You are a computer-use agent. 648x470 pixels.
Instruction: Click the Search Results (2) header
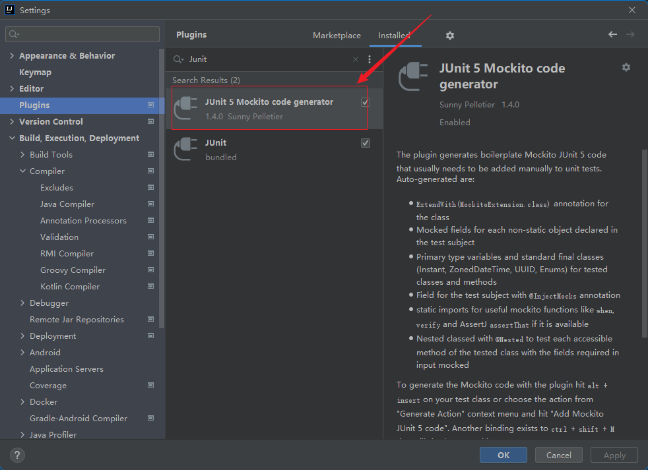pyautogui.click(x=206, y=80)
